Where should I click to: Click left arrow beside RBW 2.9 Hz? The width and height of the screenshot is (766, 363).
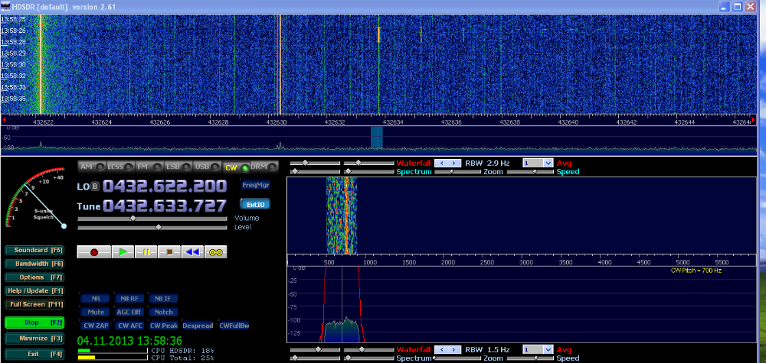(x=440, y=164)
